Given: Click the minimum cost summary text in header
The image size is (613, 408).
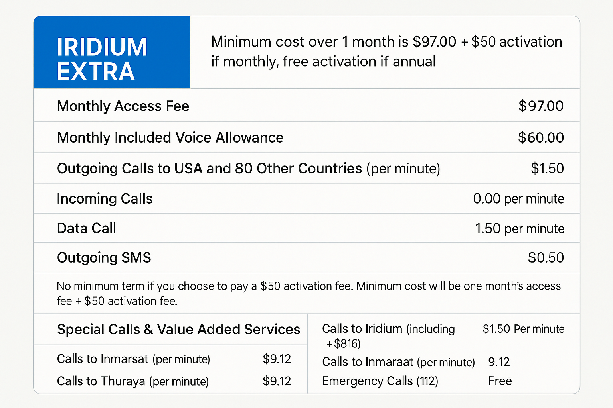Looking at the screenshot, I should click(386, 51).
